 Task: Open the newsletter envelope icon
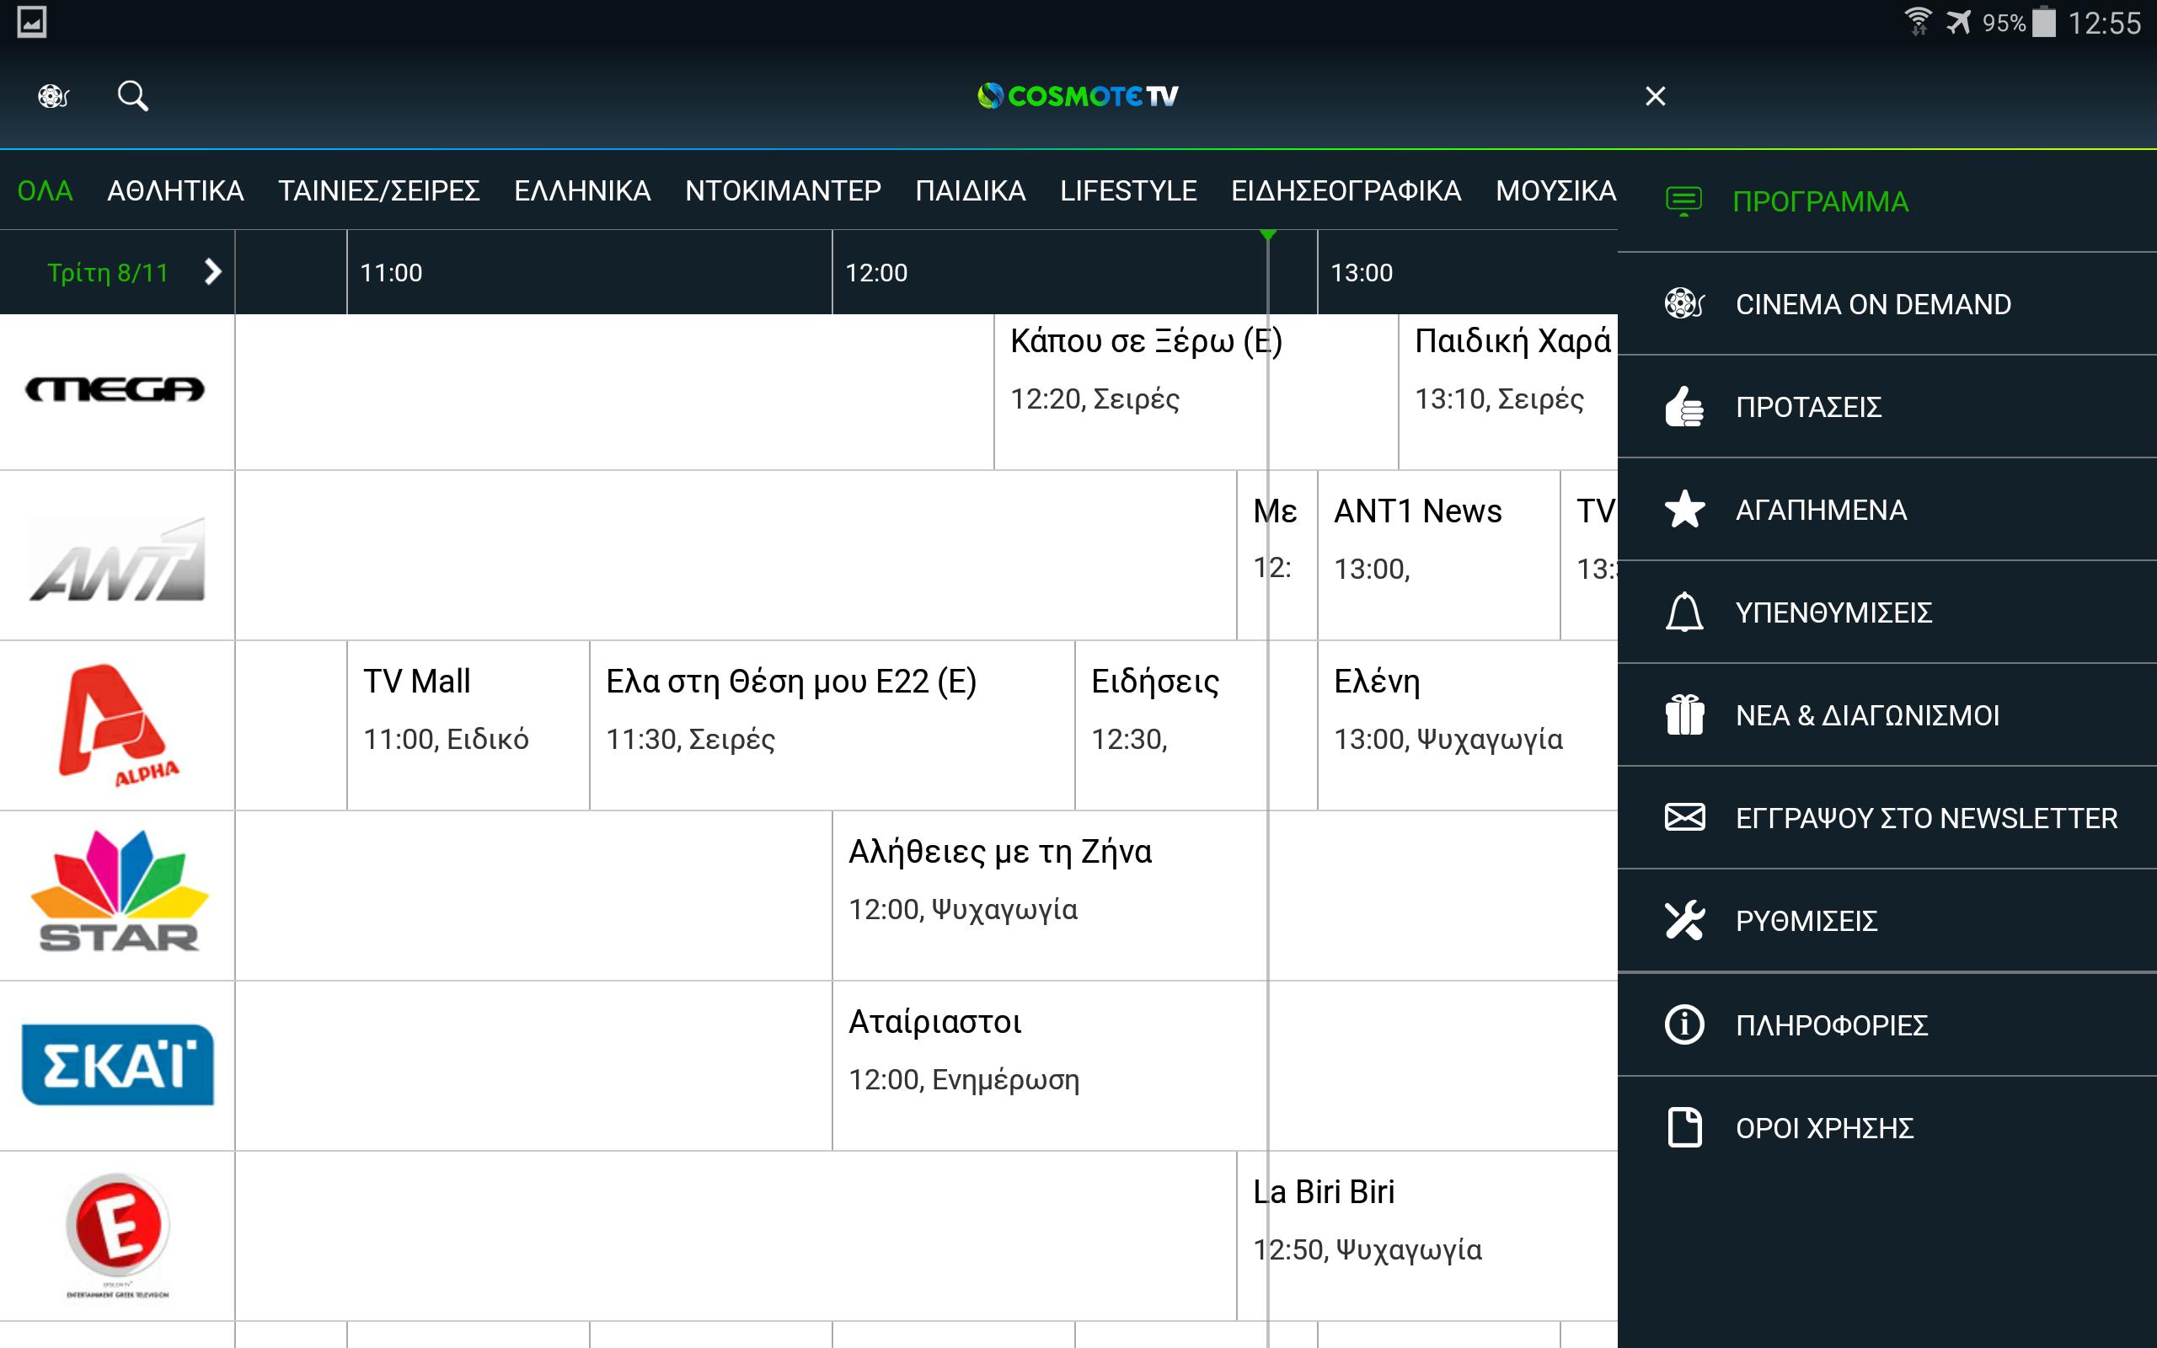point(1684,816)
